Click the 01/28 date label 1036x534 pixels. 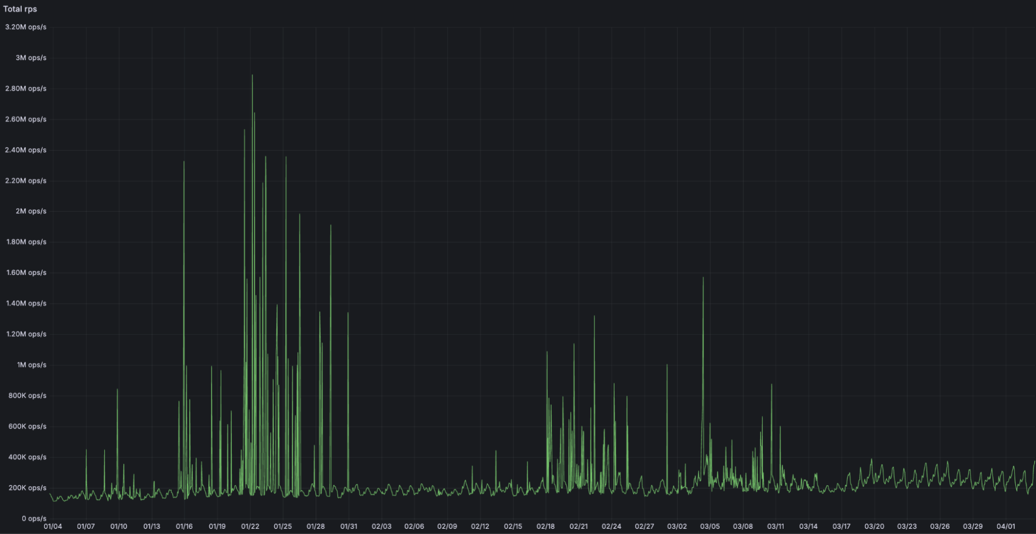click(x=316, y=527)
